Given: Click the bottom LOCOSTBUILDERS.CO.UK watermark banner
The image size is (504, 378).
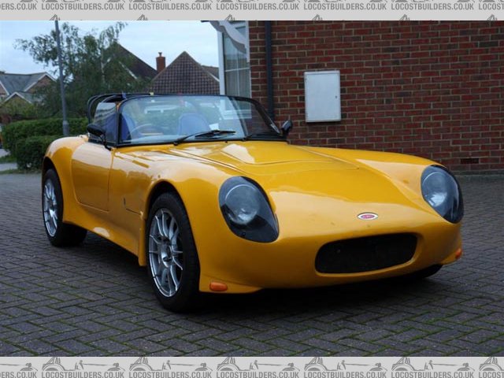Looking at the screenshot, I should (x=252, y=367).
